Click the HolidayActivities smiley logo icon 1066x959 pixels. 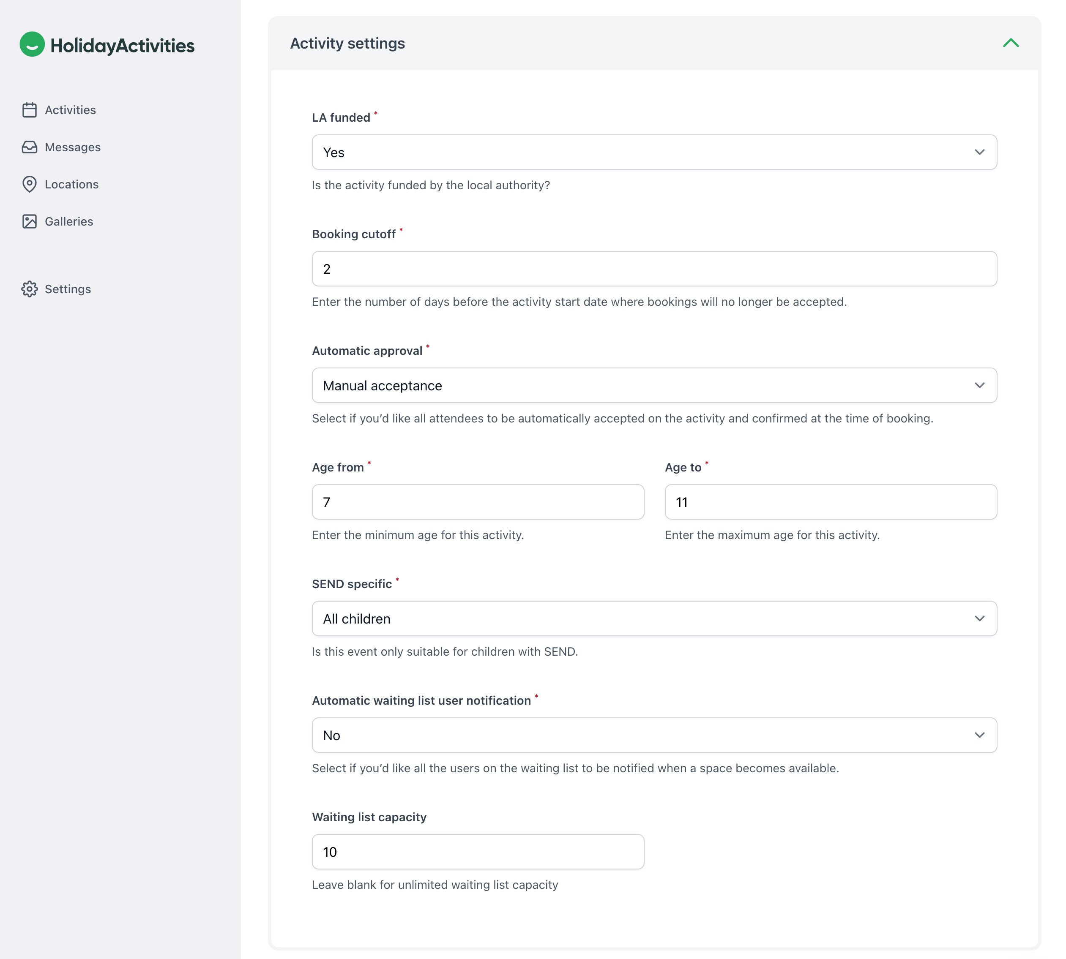click(x=32, y=44)
